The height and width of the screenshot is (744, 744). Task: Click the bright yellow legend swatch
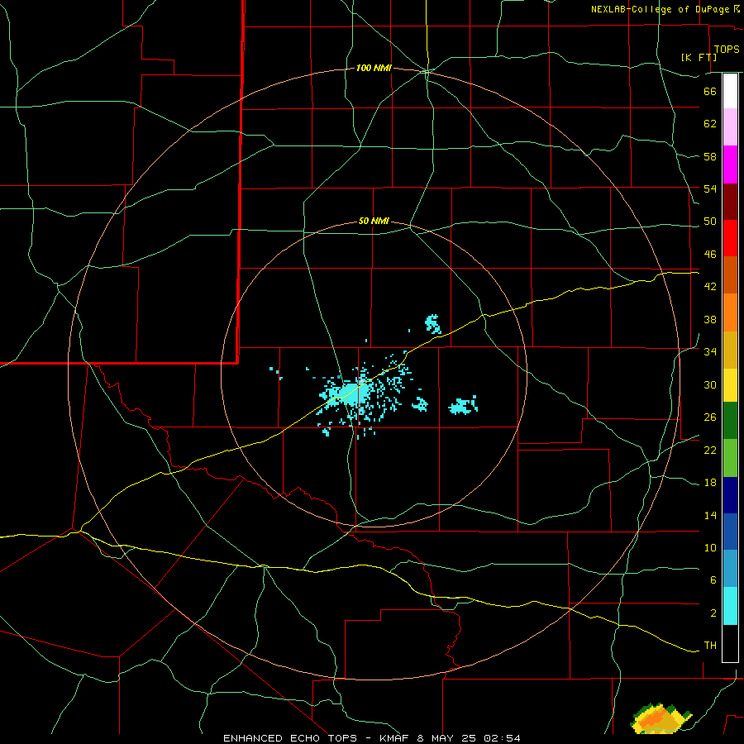(x=730, y=385)
